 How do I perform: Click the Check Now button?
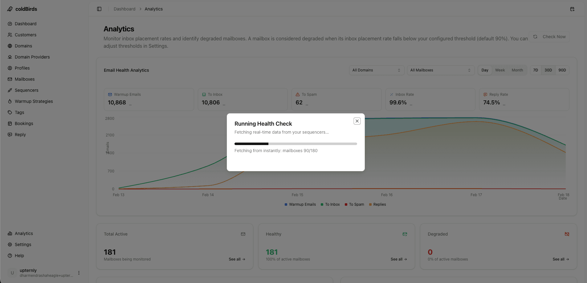click(x=549, y=36)
